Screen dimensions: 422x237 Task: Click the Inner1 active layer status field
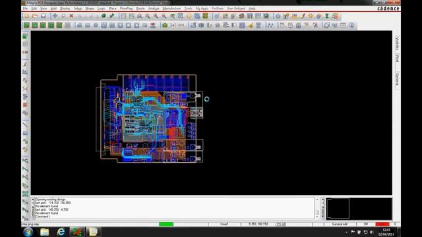(224, 224)
